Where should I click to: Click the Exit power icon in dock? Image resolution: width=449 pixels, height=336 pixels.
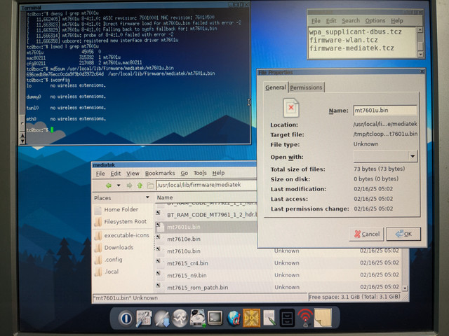(x=126, y=318)
